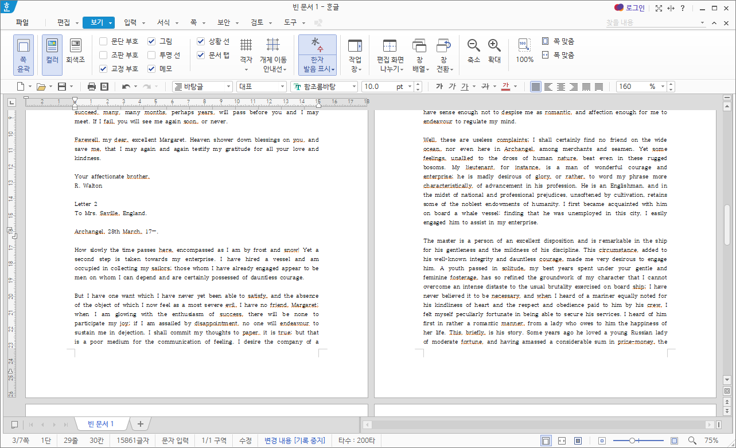Open the 편집 menu

[64, 22]
